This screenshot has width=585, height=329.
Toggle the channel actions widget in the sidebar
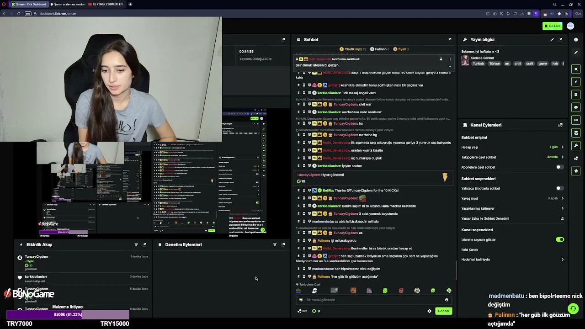click(x=576, y=133)
